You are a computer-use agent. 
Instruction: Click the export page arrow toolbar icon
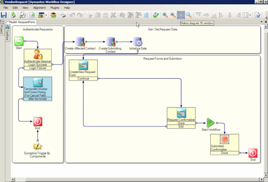click(32, 15)
